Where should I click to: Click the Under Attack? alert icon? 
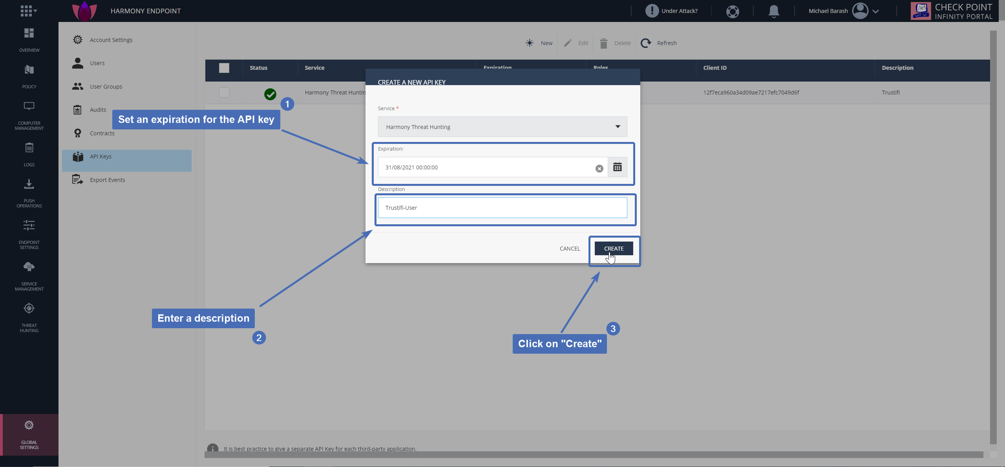click(x=652, y=11)
